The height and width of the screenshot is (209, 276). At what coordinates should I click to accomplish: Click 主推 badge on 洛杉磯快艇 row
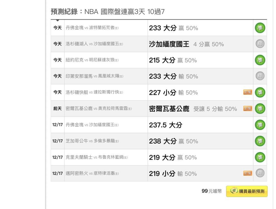pyautogui.click(x=248, y=92)
